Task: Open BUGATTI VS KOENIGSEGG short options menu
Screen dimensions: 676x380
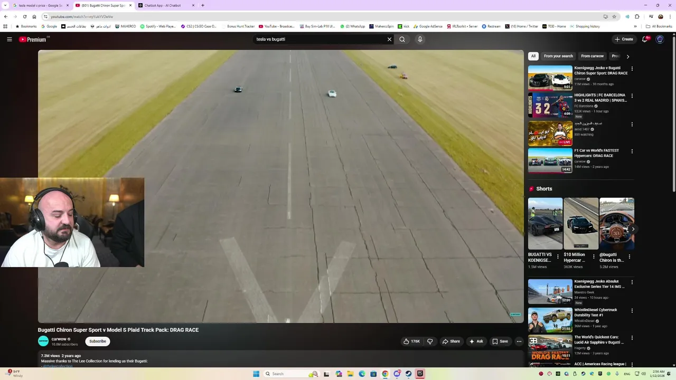Action: [x=558, y=256]
